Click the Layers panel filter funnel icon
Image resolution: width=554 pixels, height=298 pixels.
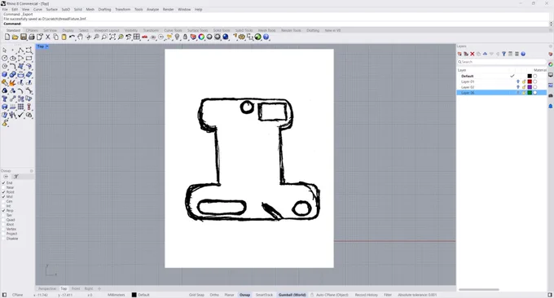coord(504,54)
